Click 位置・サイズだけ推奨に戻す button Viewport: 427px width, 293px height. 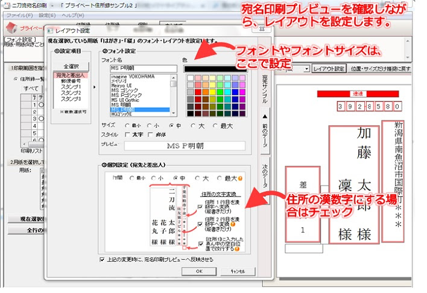coord(381,69)
